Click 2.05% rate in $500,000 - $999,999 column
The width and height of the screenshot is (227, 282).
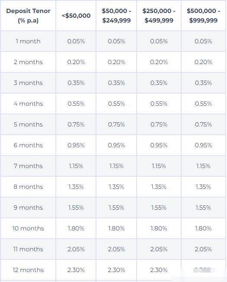click(x=203, y=249)
